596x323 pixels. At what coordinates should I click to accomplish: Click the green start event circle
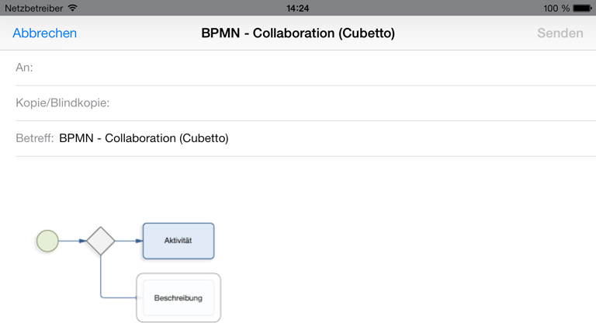point(47,241)
